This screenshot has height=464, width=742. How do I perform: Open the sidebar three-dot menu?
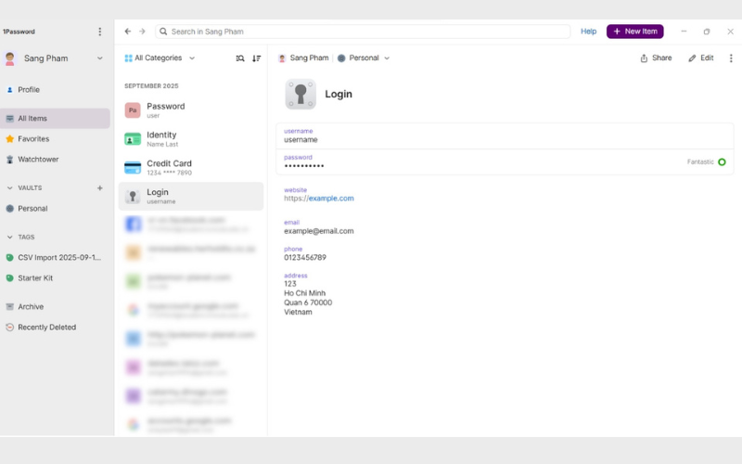click(x=100, y=32)
